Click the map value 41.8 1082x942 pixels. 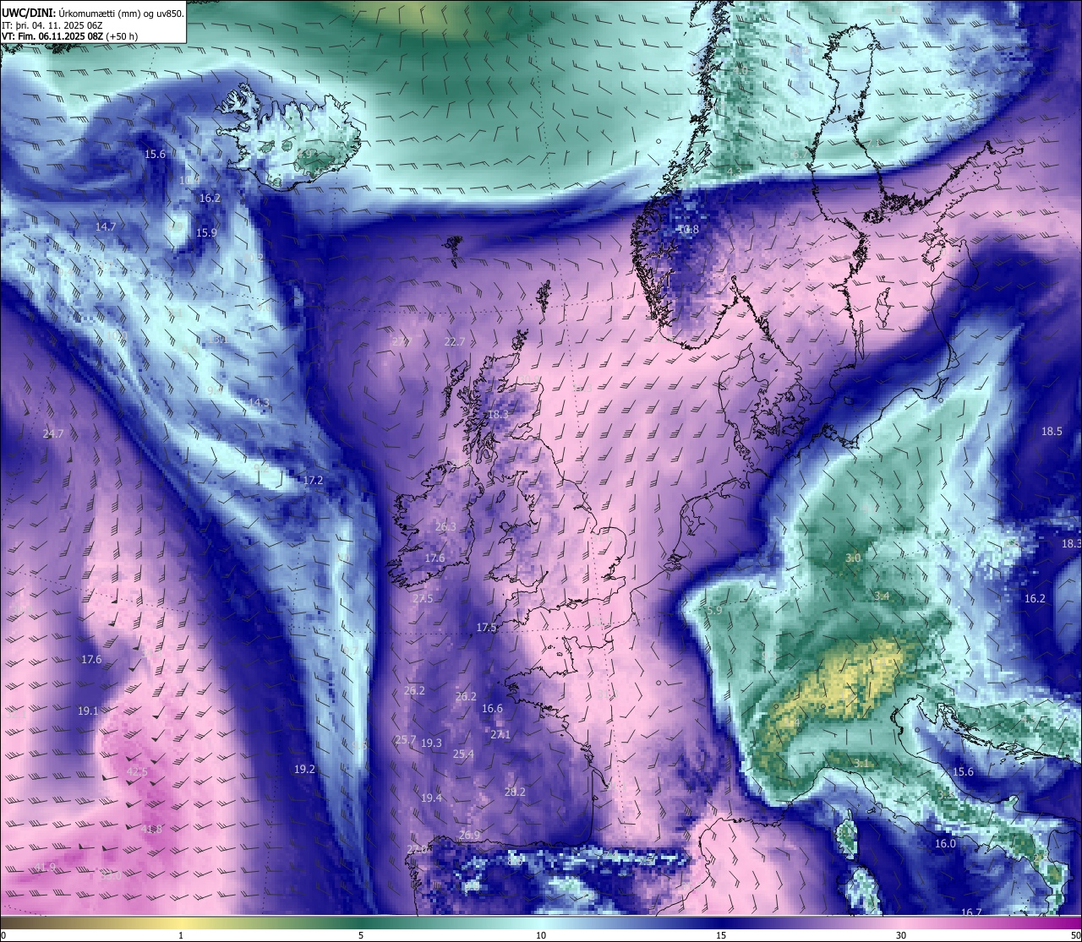pyautogui.click(x=151, y=829)
